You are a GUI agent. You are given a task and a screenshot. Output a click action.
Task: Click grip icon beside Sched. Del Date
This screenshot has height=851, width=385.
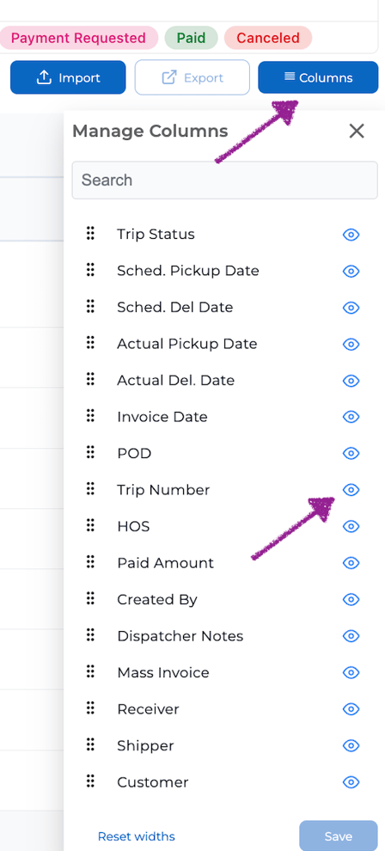tap(90, 307)
